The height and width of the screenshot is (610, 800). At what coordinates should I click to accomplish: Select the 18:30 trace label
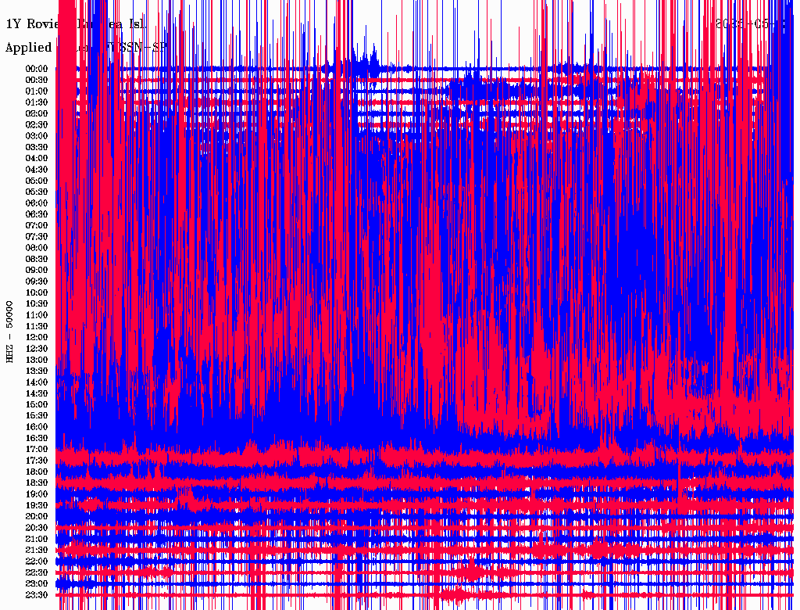pyautogui.click(x=37, y=483)
